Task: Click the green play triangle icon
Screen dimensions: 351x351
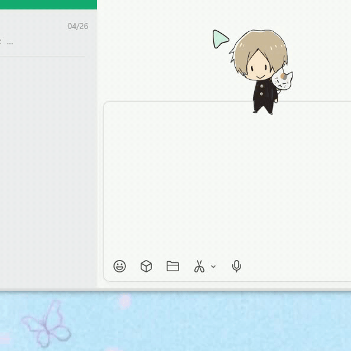Action: tap(220, 39)
